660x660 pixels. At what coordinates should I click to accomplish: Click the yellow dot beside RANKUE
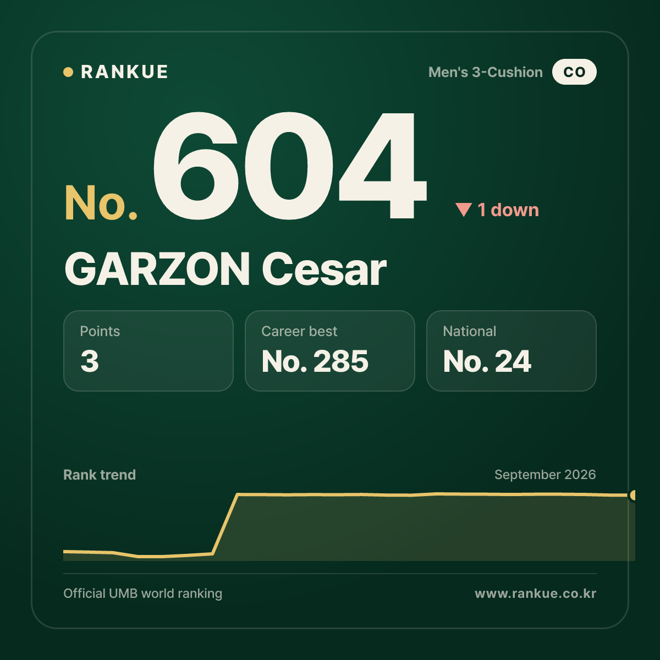pos(68,72)
